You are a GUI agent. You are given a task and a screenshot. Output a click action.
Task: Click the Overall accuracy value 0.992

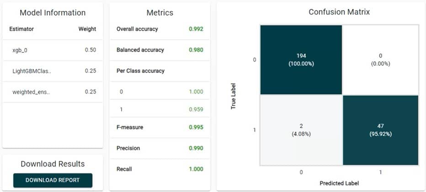196,29
